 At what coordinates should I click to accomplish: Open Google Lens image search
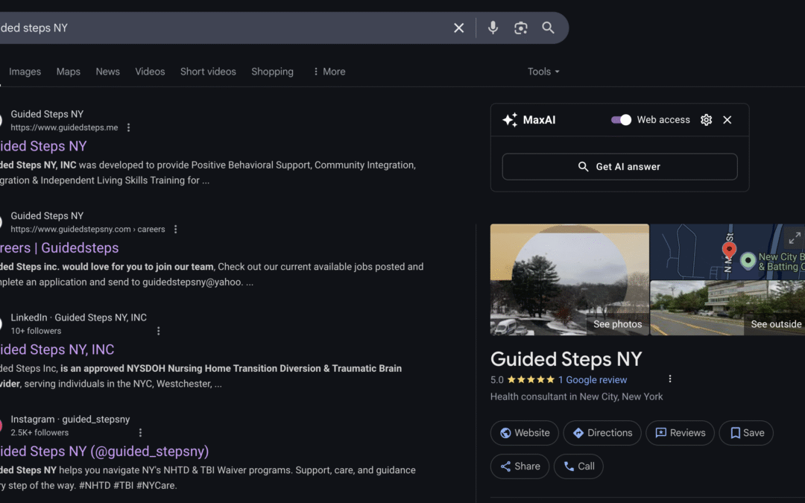coord(520,28)
